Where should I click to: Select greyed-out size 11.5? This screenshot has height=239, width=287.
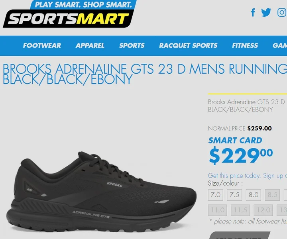click(240, 210)
